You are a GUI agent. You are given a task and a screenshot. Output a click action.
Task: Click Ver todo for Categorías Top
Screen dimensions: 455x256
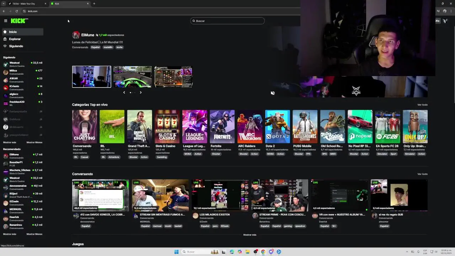(422, 105)
